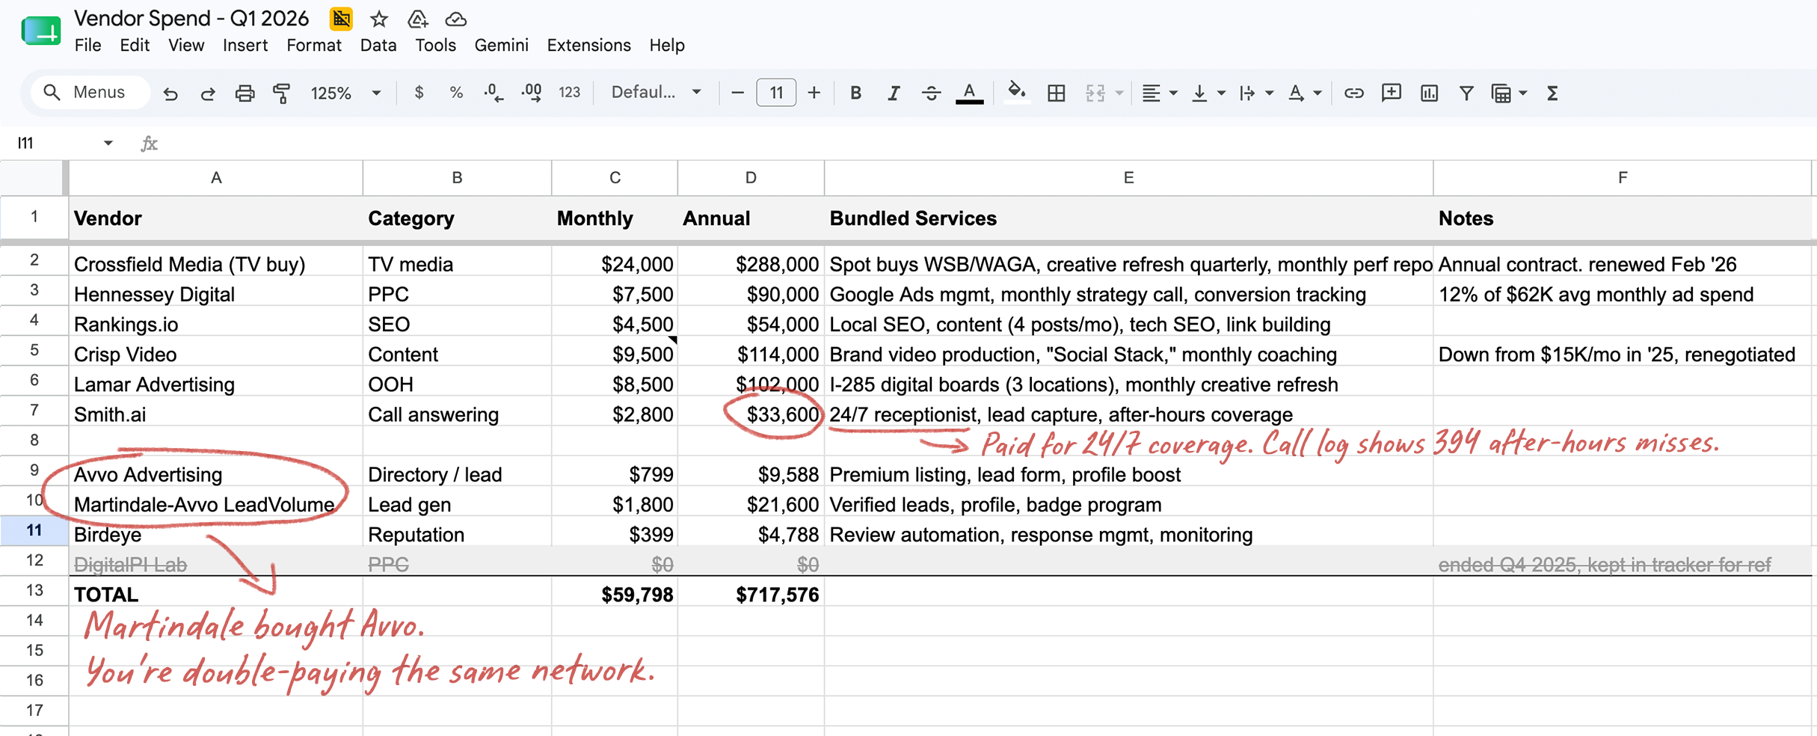Open the Format menu
The width and height of the screenshot is (1817, 736).
point(314,45)
